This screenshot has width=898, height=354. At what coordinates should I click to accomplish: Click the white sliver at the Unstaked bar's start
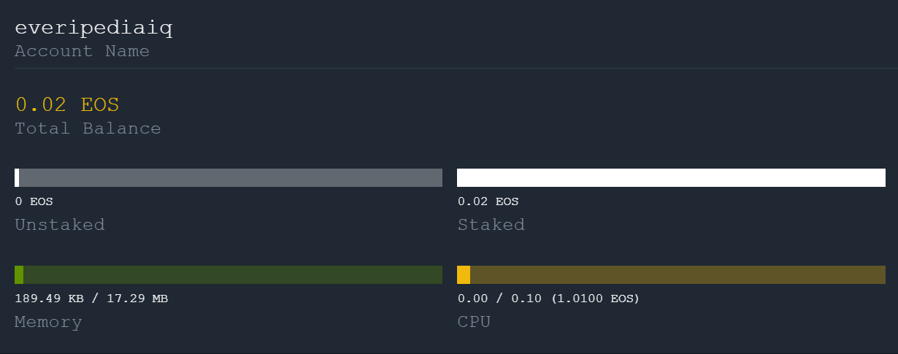click(17, 177)
